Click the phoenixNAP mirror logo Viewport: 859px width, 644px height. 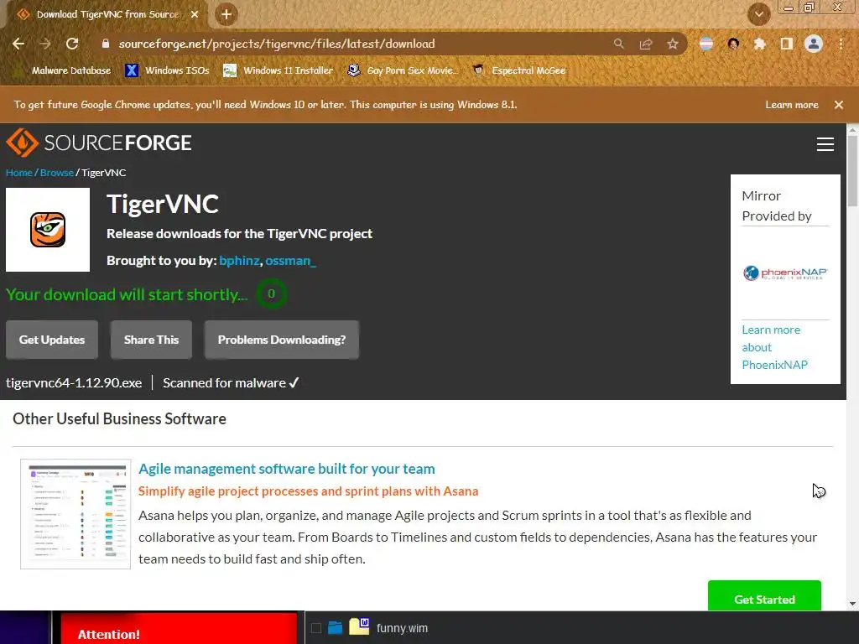pyautogui.click(x=785, y=273)
